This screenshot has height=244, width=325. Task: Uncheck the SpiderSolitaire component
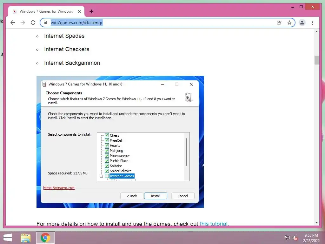tap(107, 171)
